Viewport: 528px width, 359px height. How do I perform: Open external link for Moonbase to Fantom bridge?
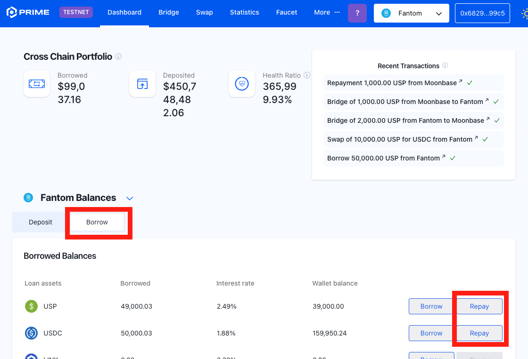coord(487,100)
